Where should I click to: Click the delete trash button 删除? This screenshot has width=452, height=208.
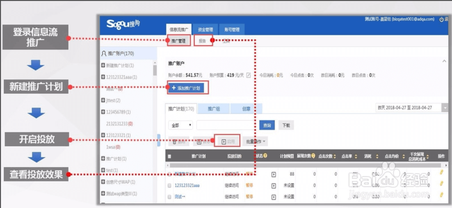pyautogui.click(x=179, y=141)
